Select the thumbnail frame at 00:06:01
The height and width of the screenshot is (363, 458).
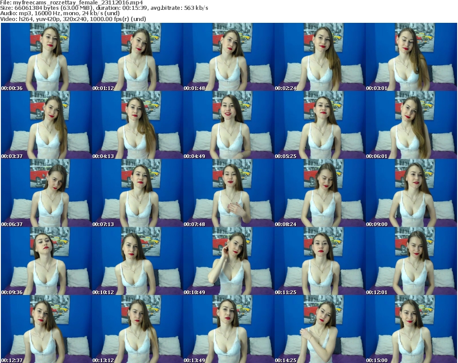(x=411, y=125)
